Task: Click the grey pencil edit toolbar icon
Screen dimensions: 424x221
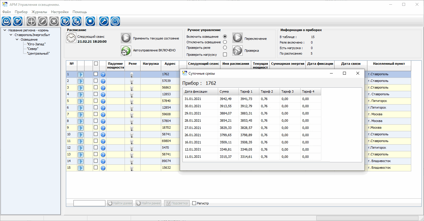Action: coord(43,21)
